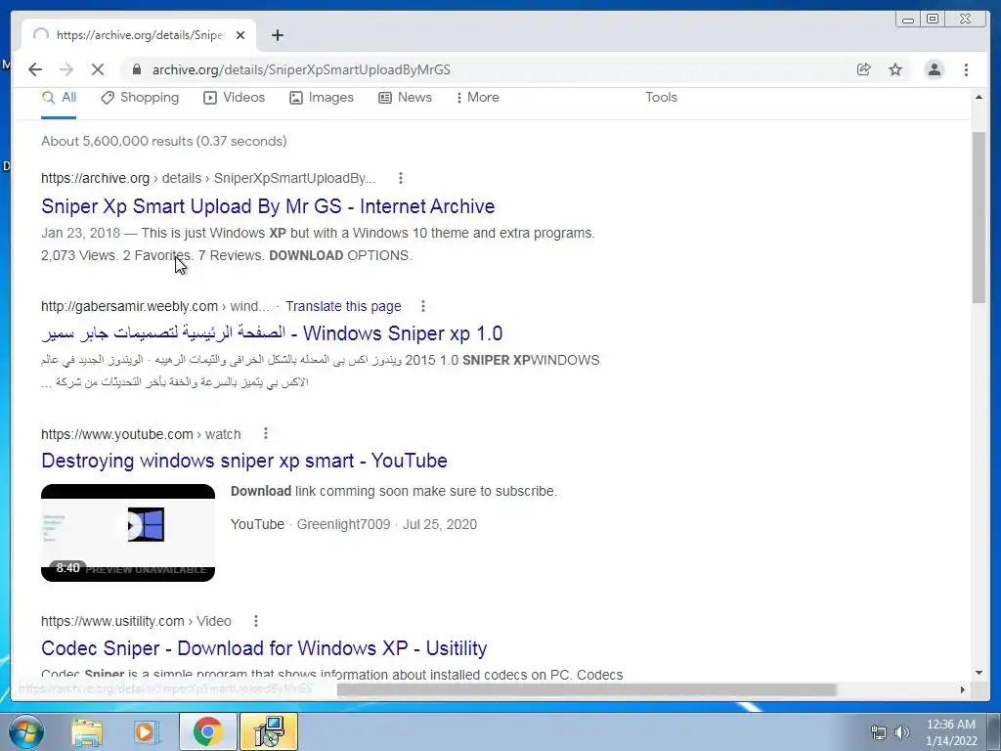Expand the More search options
The width and height of the screenshot is (1001, 751).
[x=477, y=98]
